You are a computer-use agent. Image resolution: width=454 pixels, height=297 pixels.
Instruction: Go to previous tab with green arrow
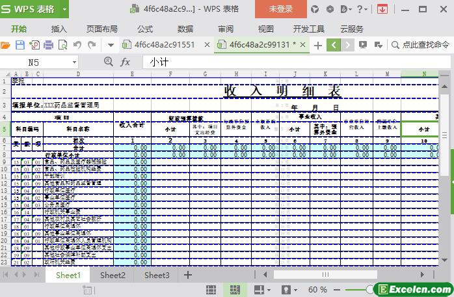[x=334, y=45]
